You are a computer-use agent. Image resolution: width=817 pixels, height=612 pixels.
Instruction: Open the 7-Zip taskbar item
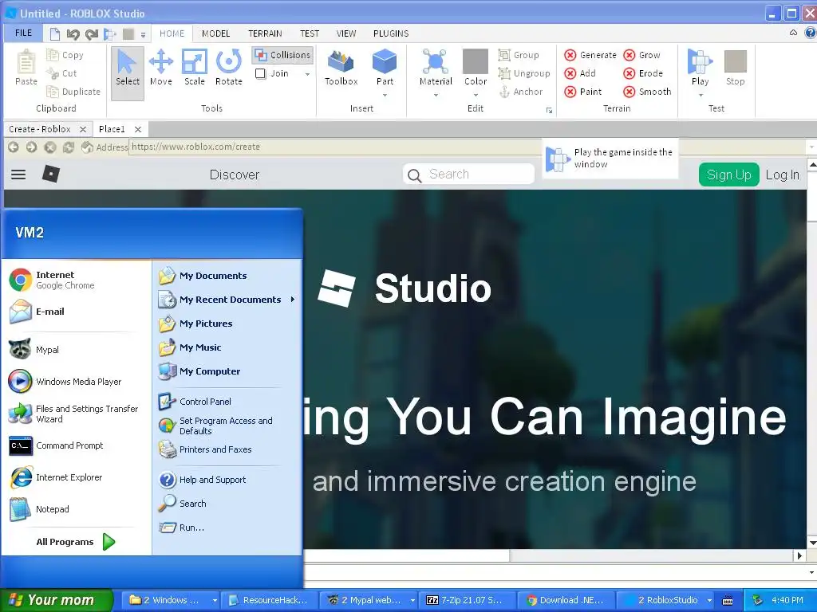click(469, 600)
